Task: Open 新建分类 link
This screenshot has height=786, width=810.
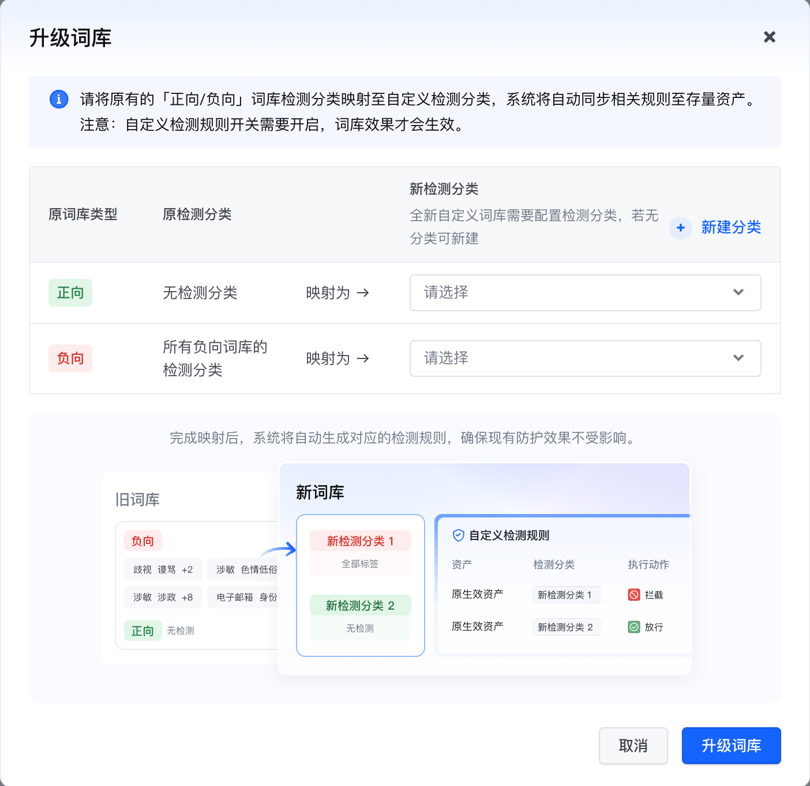Action: point(731,228)
